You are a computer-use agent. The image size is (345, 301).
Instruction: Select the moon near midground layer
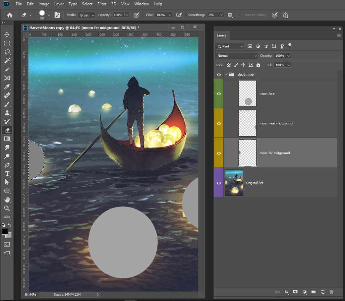coord(276,123)
